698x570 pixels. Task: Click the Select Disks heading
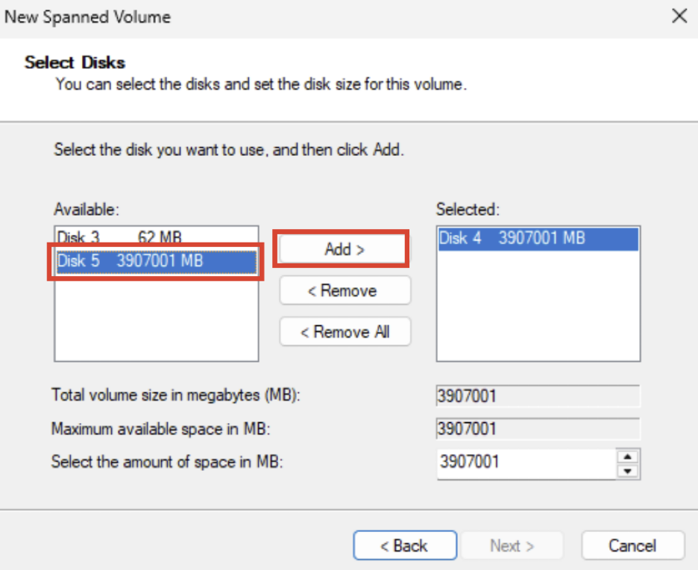coord(75,62)
